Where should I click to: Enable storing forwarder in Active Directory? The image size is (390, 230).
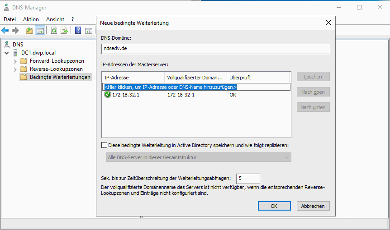(105, 145)
